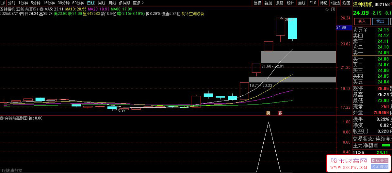Switch to the 分时 intraday view
The image size is (392, 173).
(x=11, y=3)
